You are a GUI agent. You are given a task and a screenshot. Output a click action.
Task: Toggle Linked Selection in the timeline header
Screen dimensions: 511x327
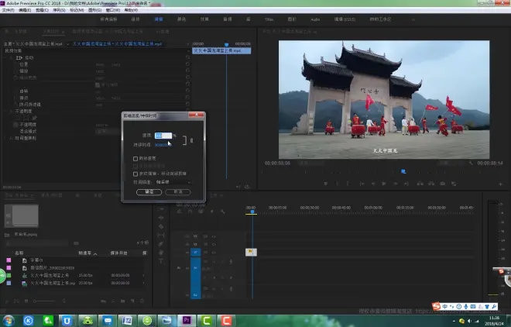coord(201,212)
